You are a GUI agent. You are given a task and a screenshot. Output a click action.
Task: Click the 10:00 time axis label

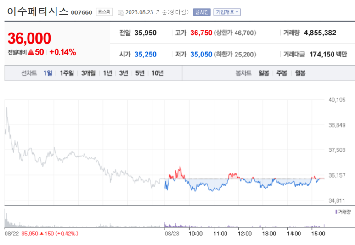pos(195,234)
